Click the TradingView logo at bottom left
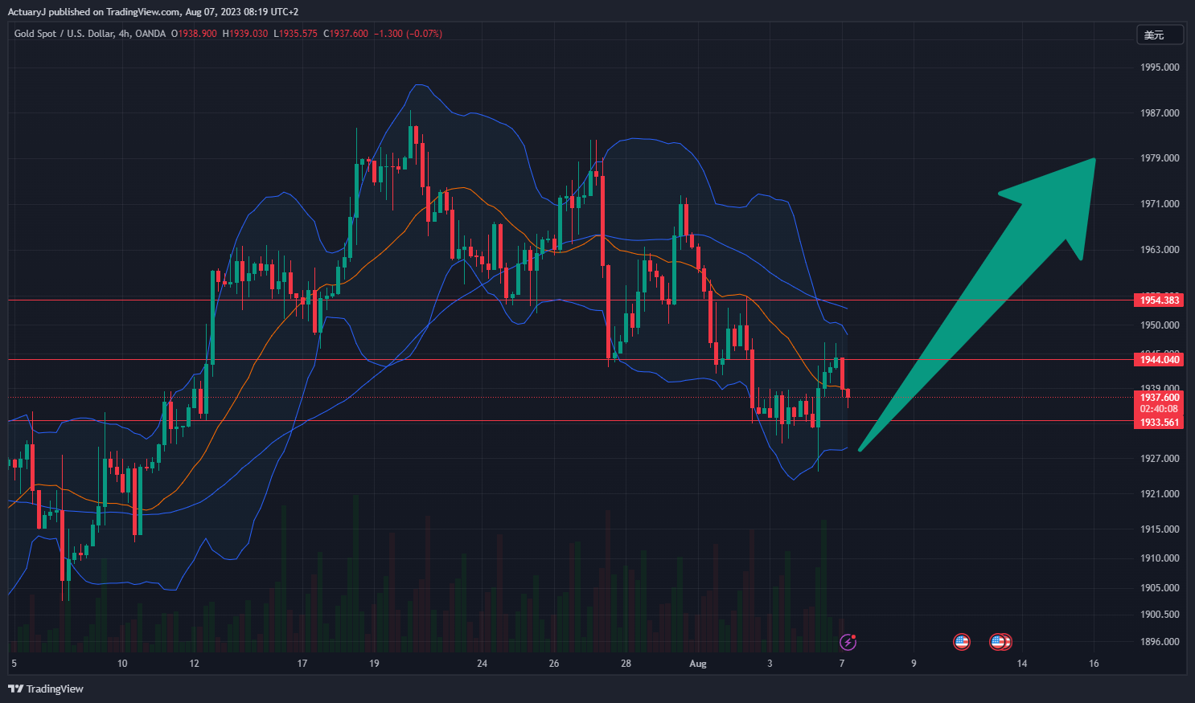 (x=46, y=689)
